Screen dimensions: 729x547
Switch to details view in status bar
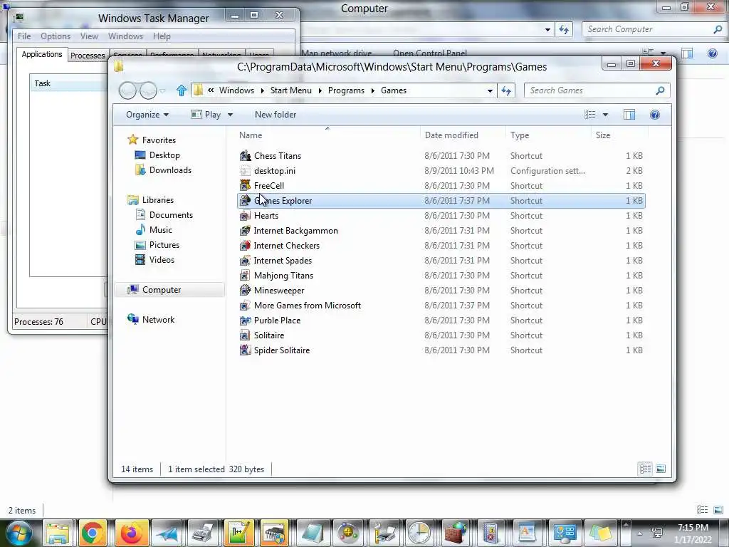coord(645,469)
